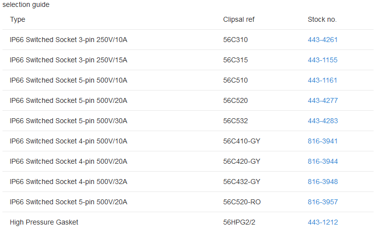Click the High Pressure Gasket type text

click(44, 222)
